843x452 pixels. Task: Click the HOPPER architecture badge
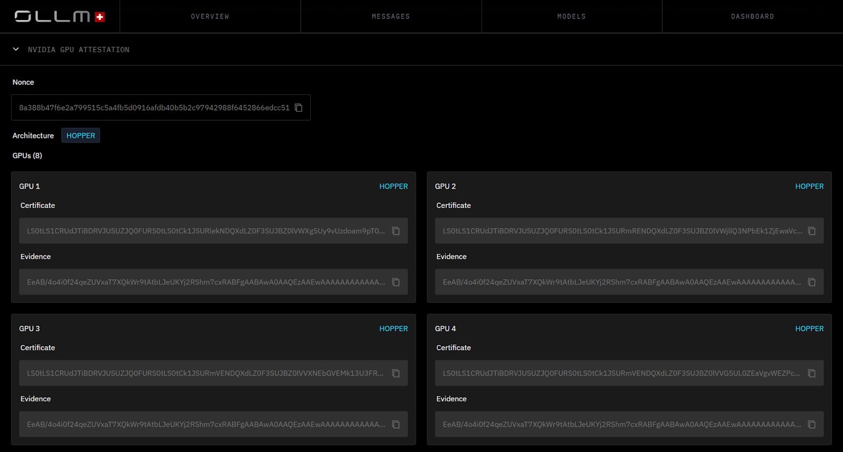[x=81, y=135]
